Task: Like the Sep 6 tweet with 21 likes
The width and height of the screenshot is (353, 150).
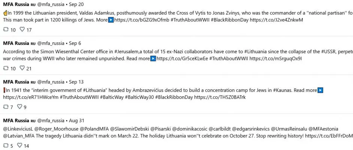Action: 22,68
